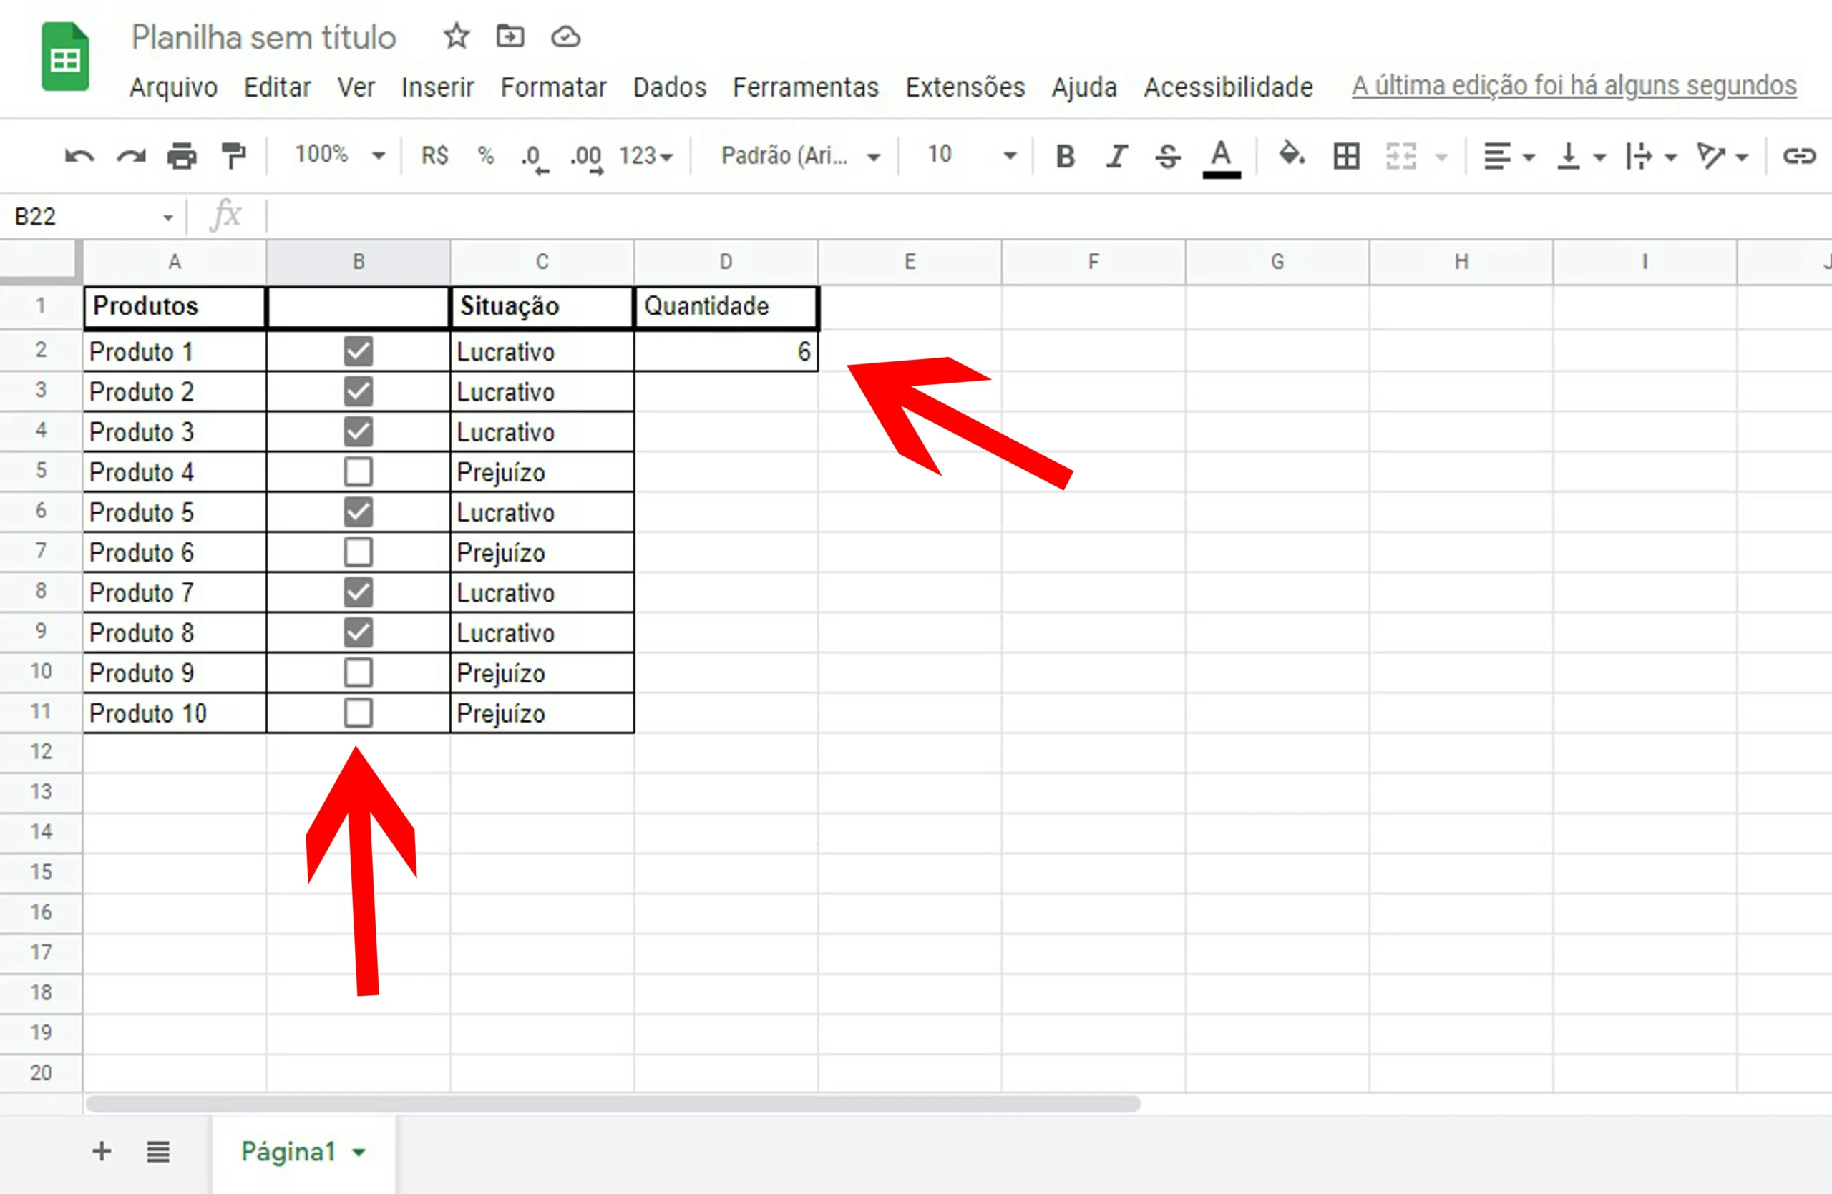Uncheck the Produto 8 checkbox

[x=358, y=632]
